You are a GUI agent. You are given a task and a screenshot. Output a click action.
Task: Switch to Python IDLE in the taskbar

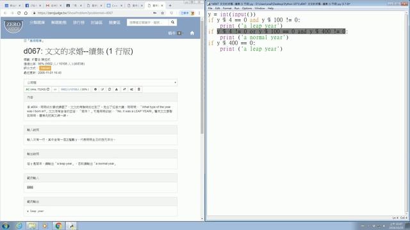tap(72, 226)
